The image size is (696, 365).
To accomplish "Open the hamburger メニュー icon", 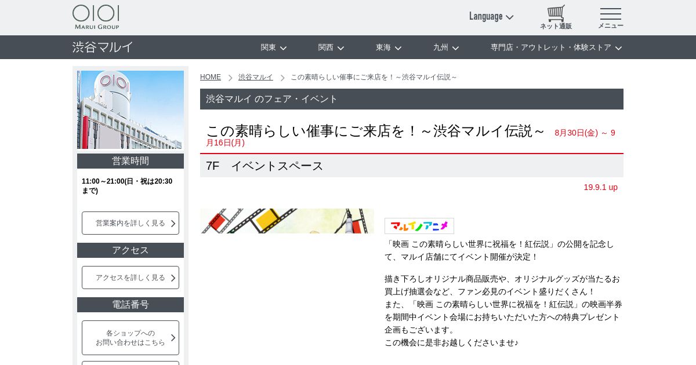I will (611, 18).
